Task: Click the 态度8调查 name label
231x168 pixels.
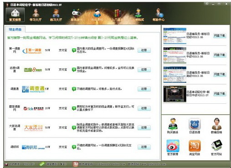Action: (15, 69)
